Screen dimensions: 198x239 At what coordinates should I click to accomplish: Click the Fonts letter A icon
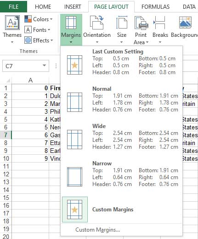[28, 29]
